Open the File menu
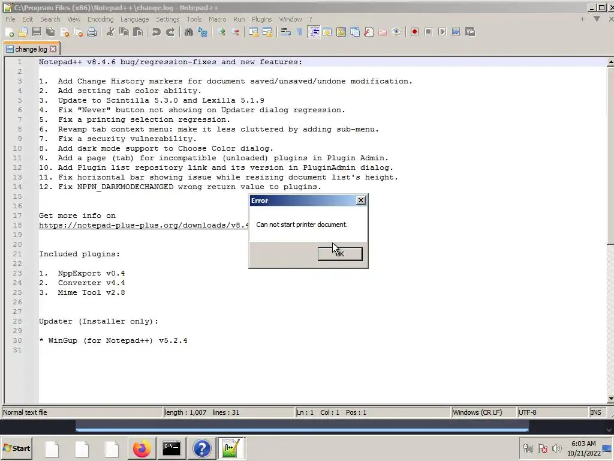Viewport: 614px width, 461px height. point(10,19)
